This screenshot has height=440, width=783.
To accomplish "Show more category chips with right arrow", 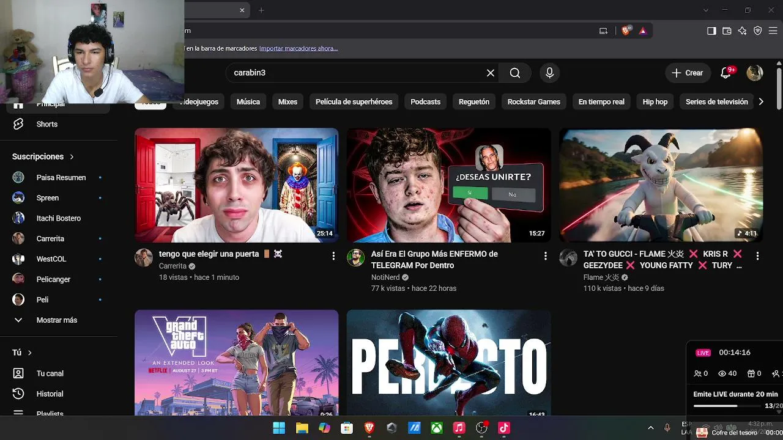I will pyautogui.click(x=761, y=102).
